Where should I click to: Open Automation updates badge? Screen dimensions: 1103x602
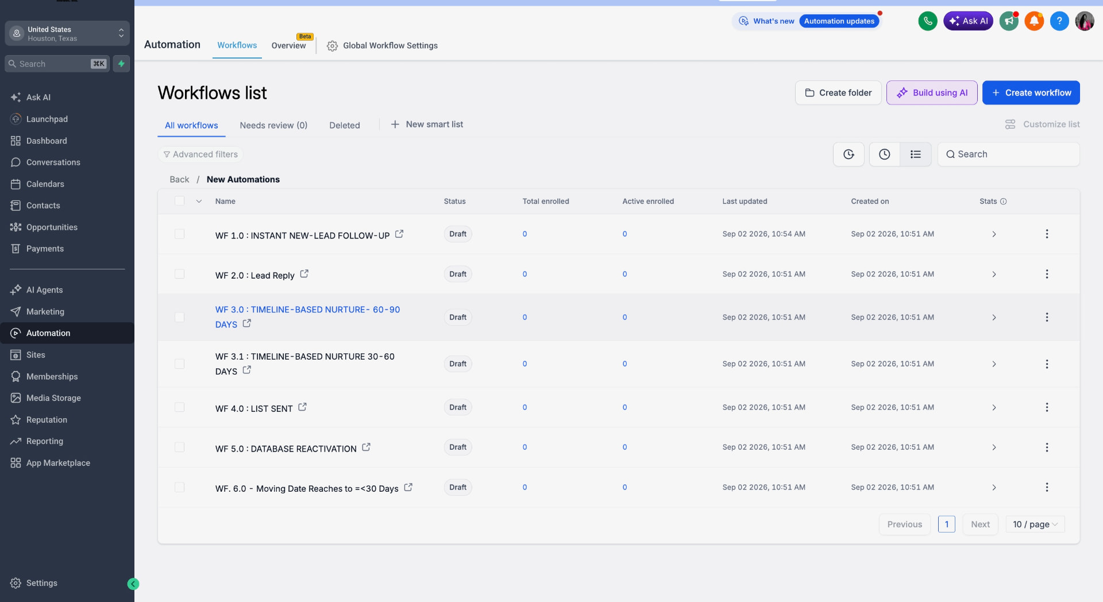tap(839, 21)
